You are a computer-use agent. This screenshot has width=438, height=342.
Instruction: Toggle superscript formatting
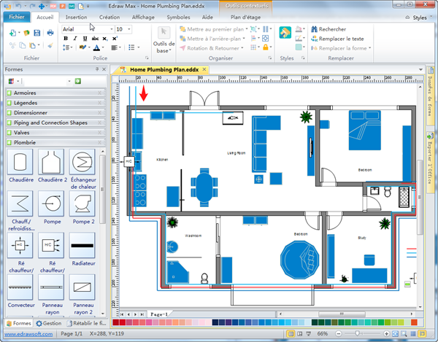click(x=115, y=39)
